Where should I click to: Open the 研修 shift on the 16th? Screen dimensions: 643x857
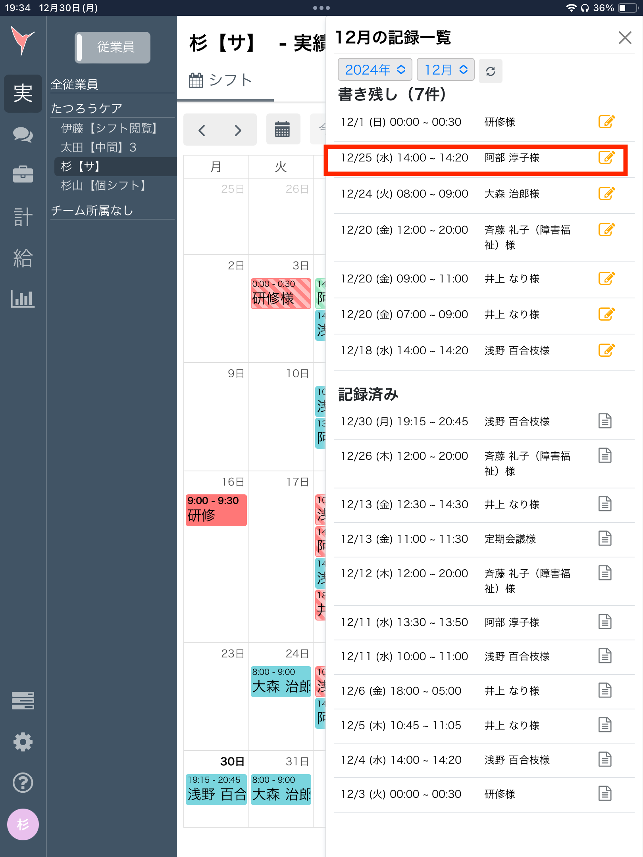[216, 509]
